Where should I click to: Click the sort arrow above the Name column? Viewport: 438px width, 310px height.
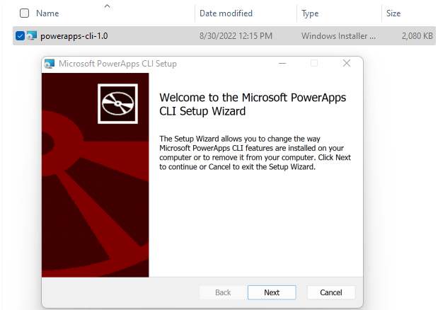tap(107, 6)
